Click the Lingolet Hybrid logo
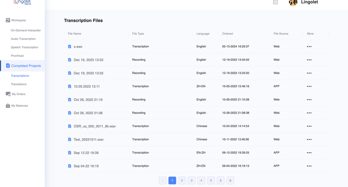 23,2
